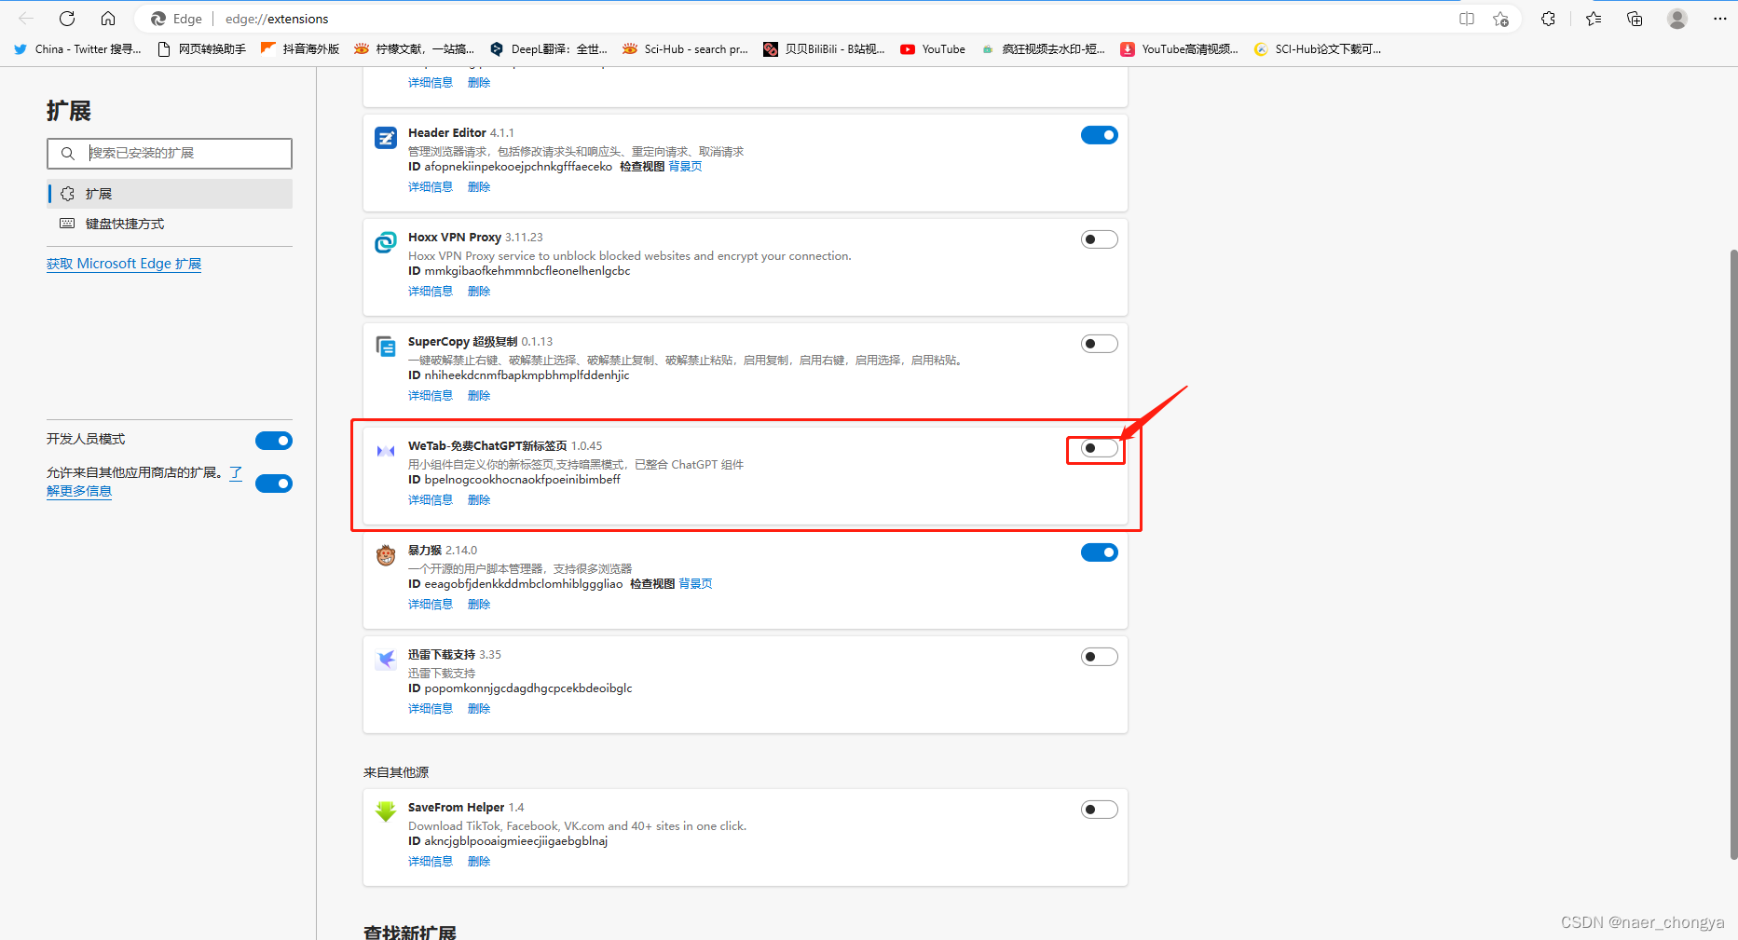Open the 网页转换助手 bookmark
The height and width of the screenshot is (940, 1738).
pos(202,49)
